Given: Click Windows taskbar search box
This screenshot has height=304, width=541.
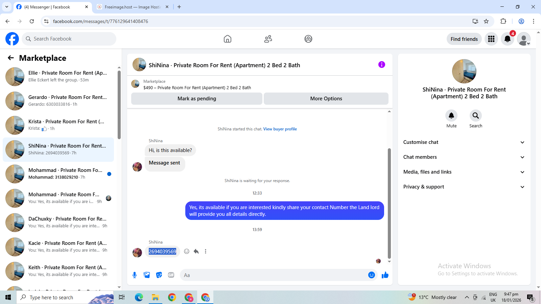Looking at the screenshot, I should coord(65,297).
